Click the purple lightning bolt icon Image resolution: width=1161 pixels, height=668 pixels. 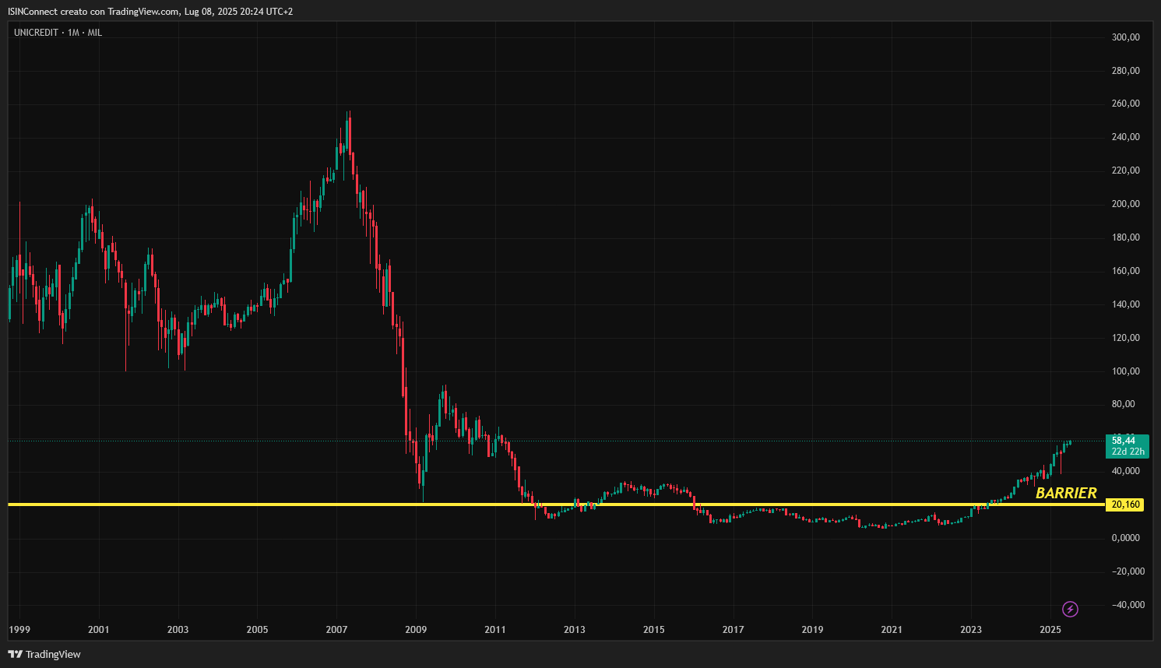(1070, 609)
